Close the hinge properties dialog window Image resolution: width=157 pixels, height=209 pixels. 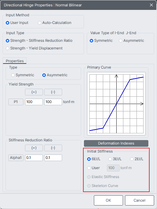pos(151,5)
